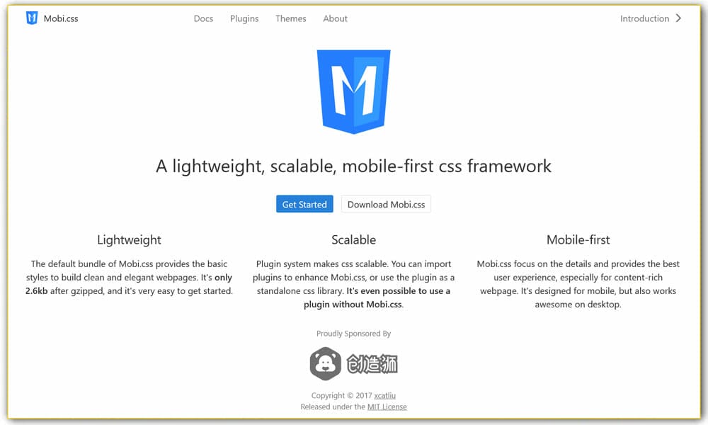Viewport: 708px width, 425px height.
Task: Navigate to the About page
Action: pyautogui.click(x=335, y=18)
